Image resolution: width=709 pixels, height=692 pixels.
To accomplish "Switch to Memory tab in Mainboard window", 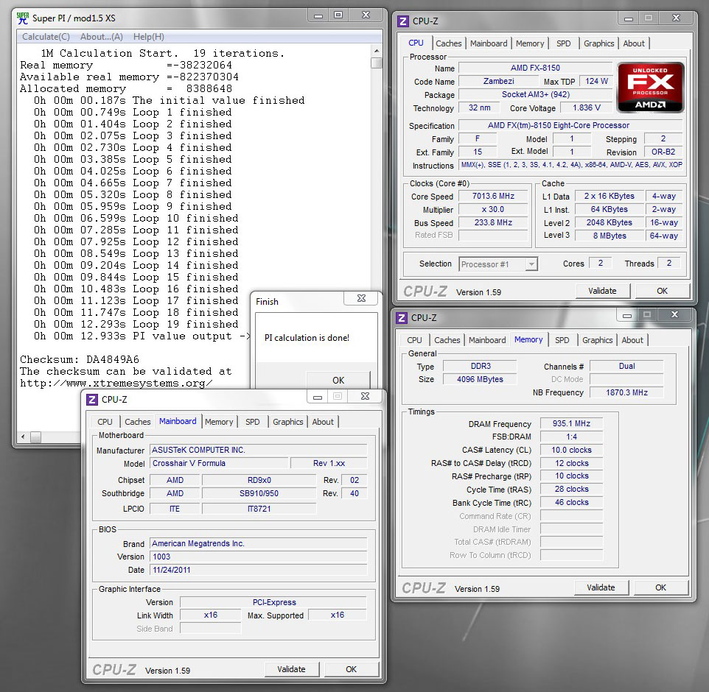I will click(x=219, y=422).
